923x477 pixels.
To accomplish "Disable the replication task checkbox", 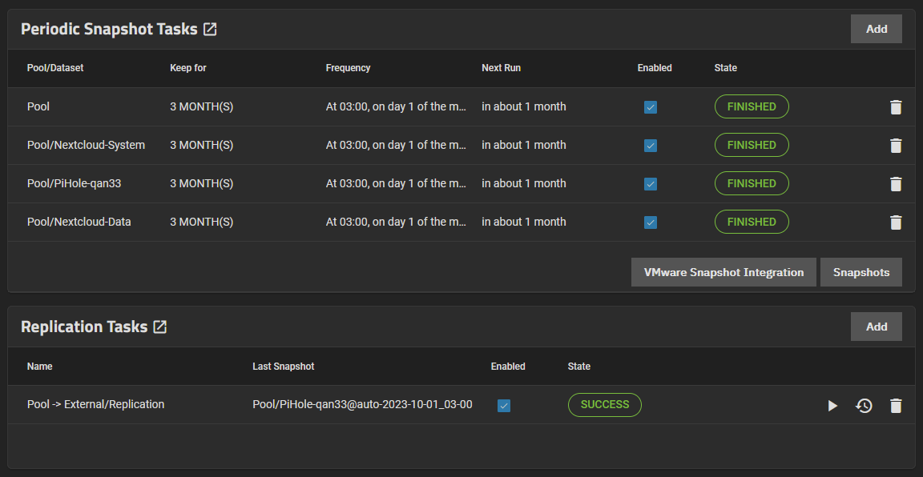I will click(x=504, y=405).
